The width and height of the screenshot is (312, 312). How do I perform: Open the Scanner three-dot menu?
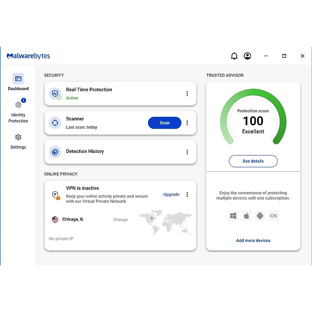pos(187,123)
